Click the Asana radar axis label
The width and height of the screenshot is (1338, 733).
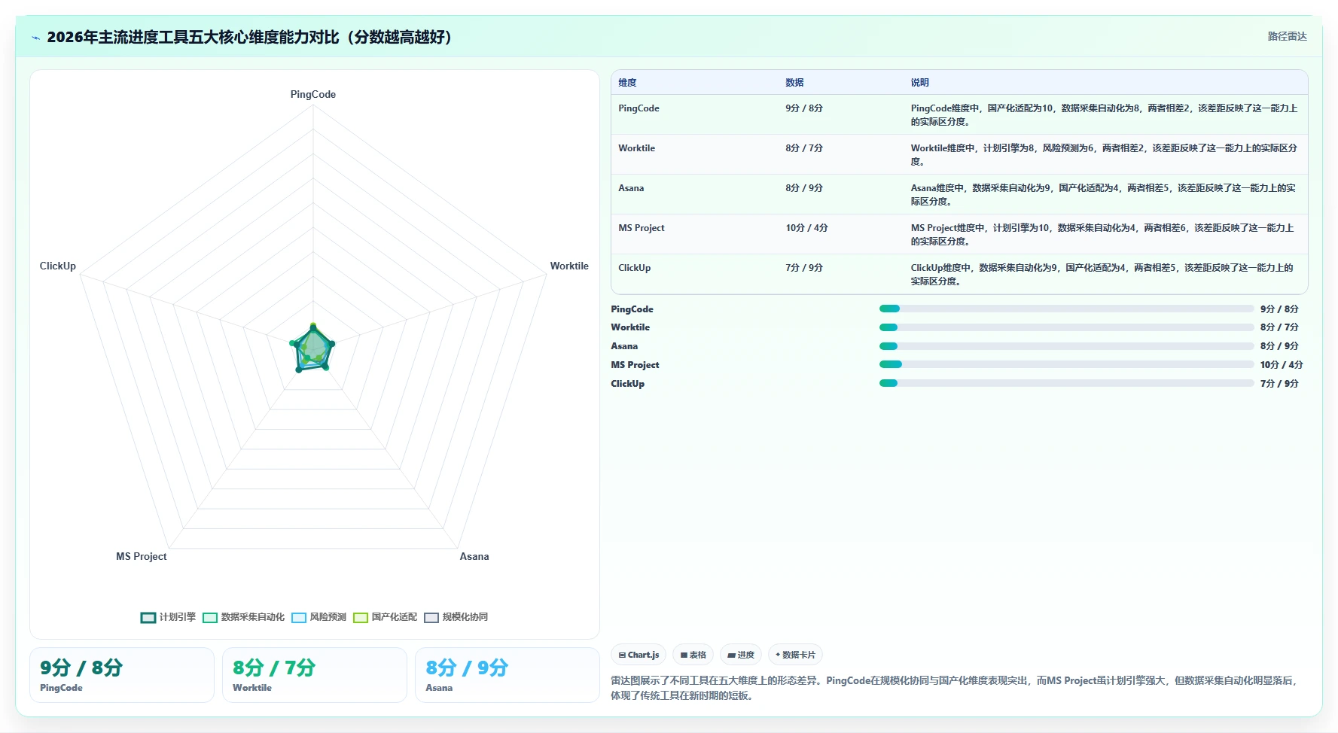click(x=474, y=556)
